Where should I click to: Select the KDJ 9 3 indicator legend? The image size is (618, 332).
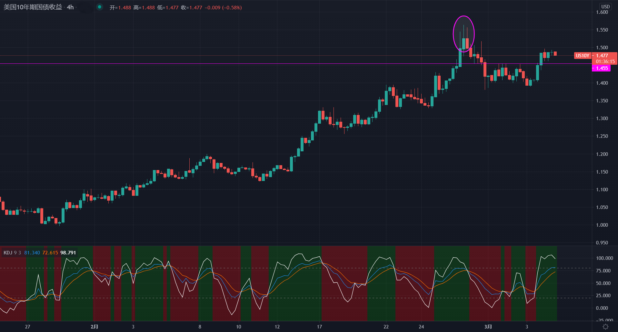12,252
